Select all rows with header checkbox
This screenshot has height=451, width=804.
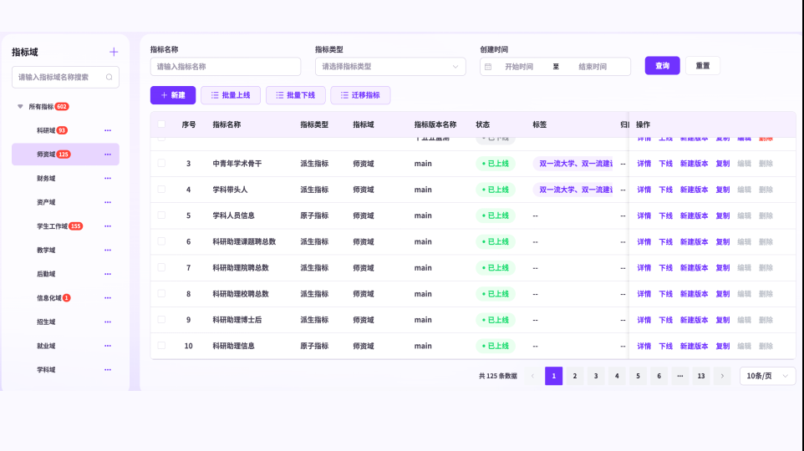161,124
